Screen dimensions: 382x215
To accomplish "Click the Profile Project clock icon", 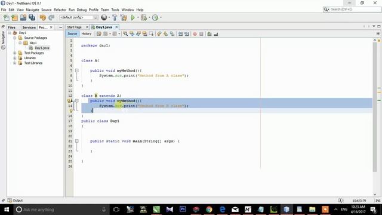I will pos(155,17).
